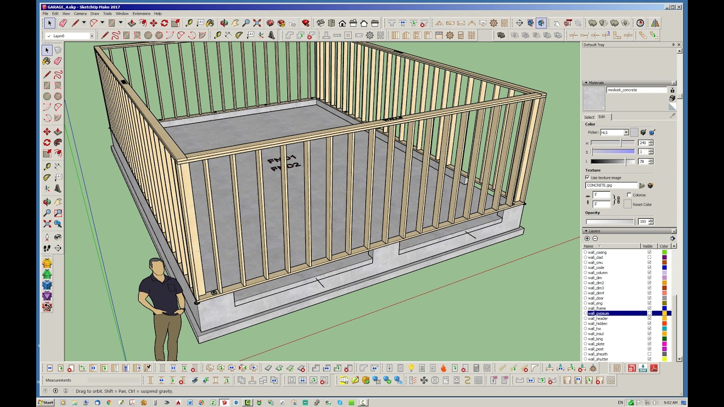Viewport: 724px width, 407px height.
Task: Choose the Paint Bucket tool in left toolbar
Action: (x=47, y=61)
